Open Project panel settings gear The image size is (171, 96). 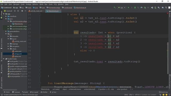click(x=22, y=11)
